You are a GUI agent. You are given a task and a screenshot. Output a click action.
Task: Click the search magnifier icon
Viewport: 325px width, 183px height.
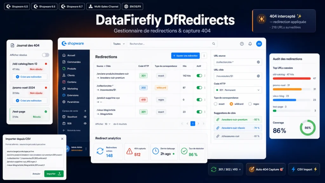pyautogui.click(x=214, y=44)
